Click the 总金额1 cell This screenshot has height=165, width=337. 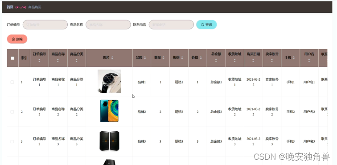[x=216, y=82]
